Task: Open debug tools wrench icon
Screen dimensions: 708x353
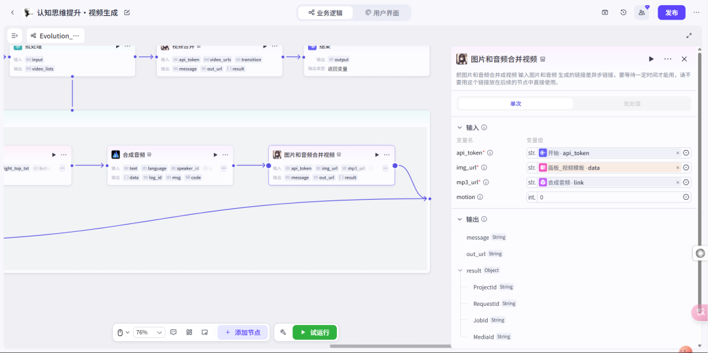Action: (x=283, y=332)
